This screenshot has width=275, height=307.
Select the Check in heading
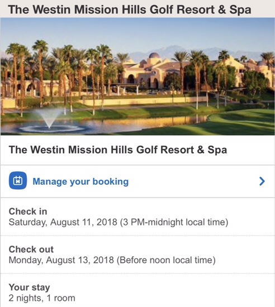tap(28, 212)
